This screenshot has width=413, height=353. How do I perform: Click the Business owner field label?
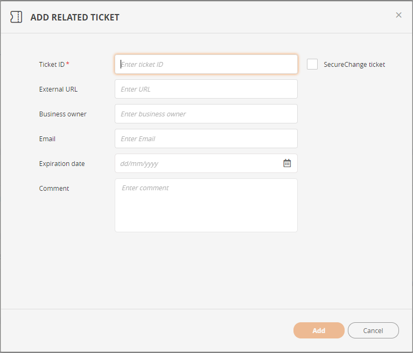point(62,114)
